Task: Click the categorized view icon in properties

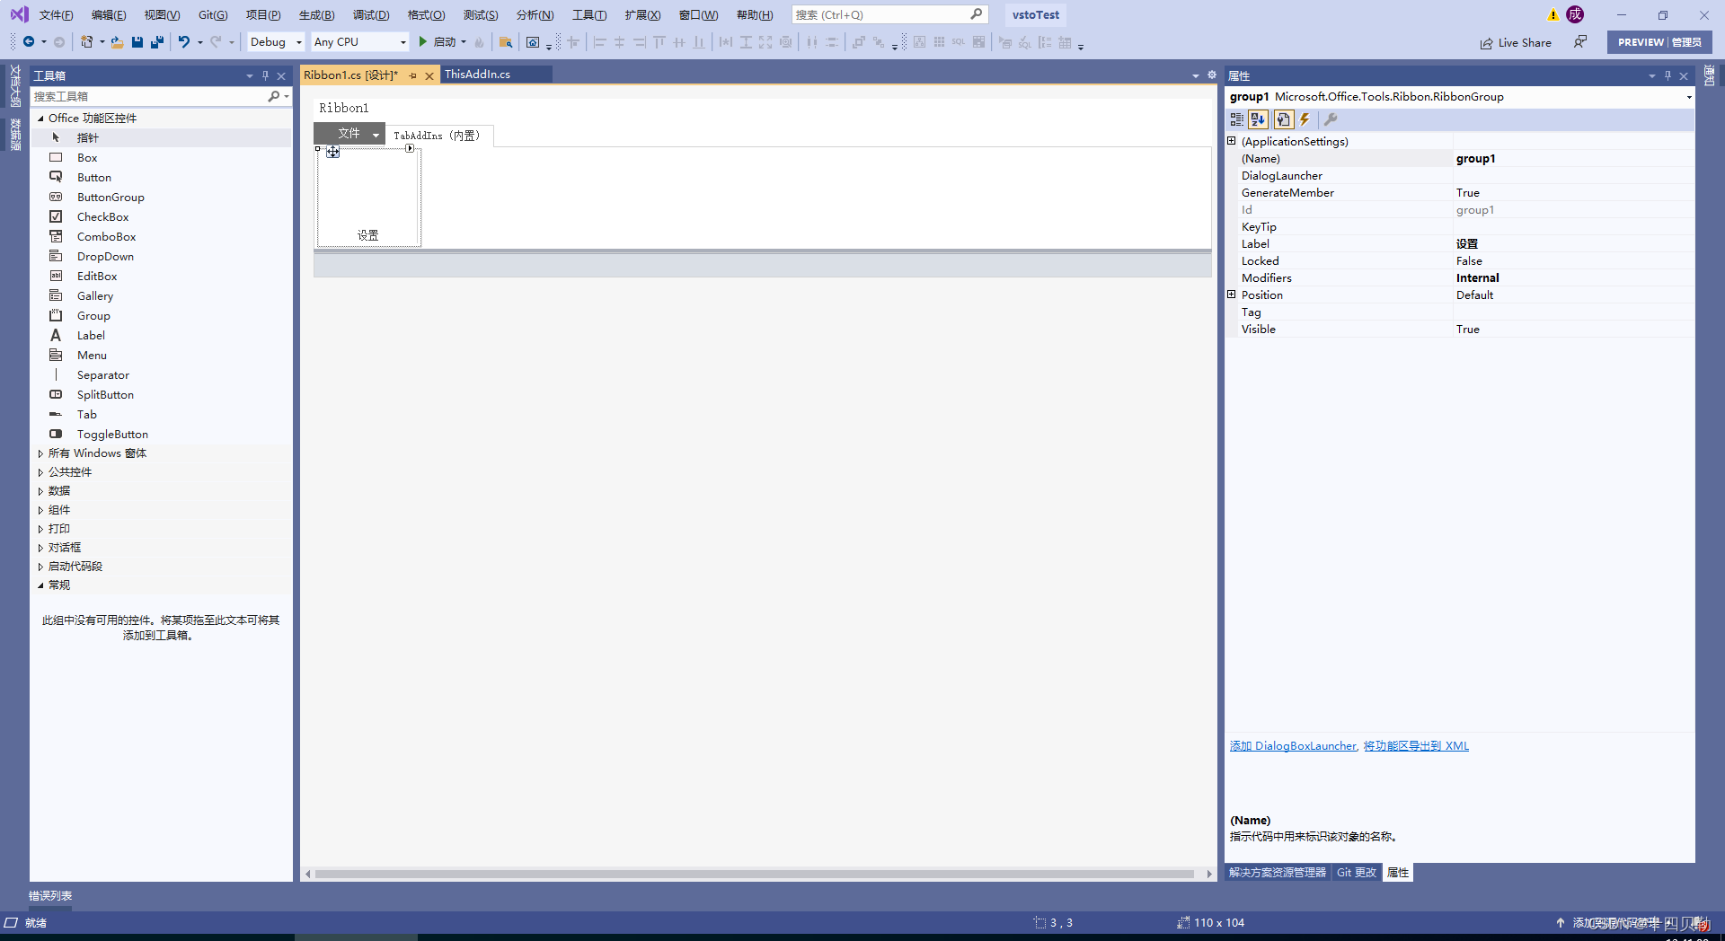Action: [x=1237, y=119]
